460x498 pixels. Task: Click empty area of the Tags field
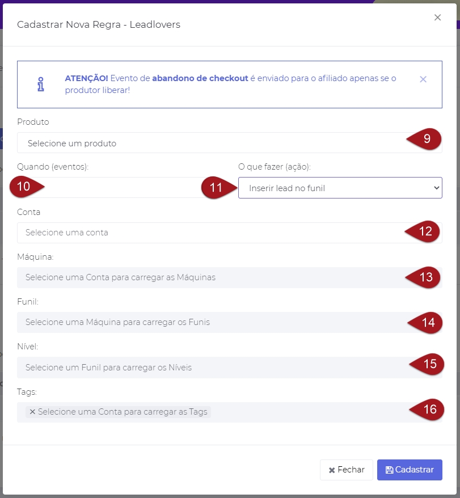306,412
